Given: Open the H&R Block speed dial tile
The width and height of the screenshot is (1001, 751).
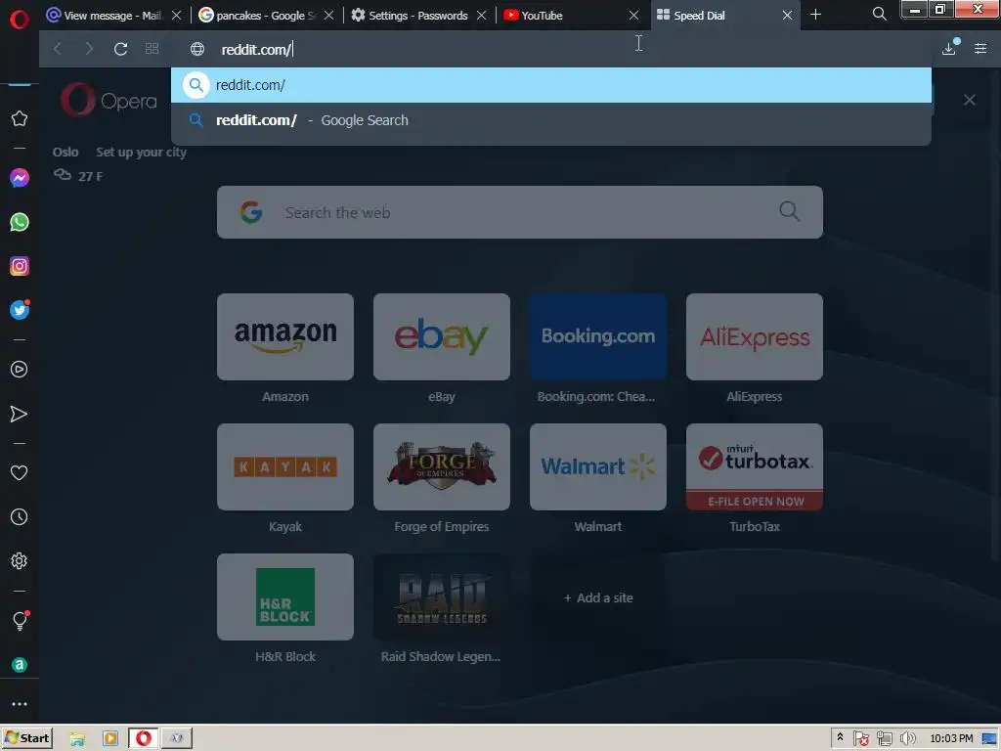Looking at the screenshot, I should (x=285, y=596).
